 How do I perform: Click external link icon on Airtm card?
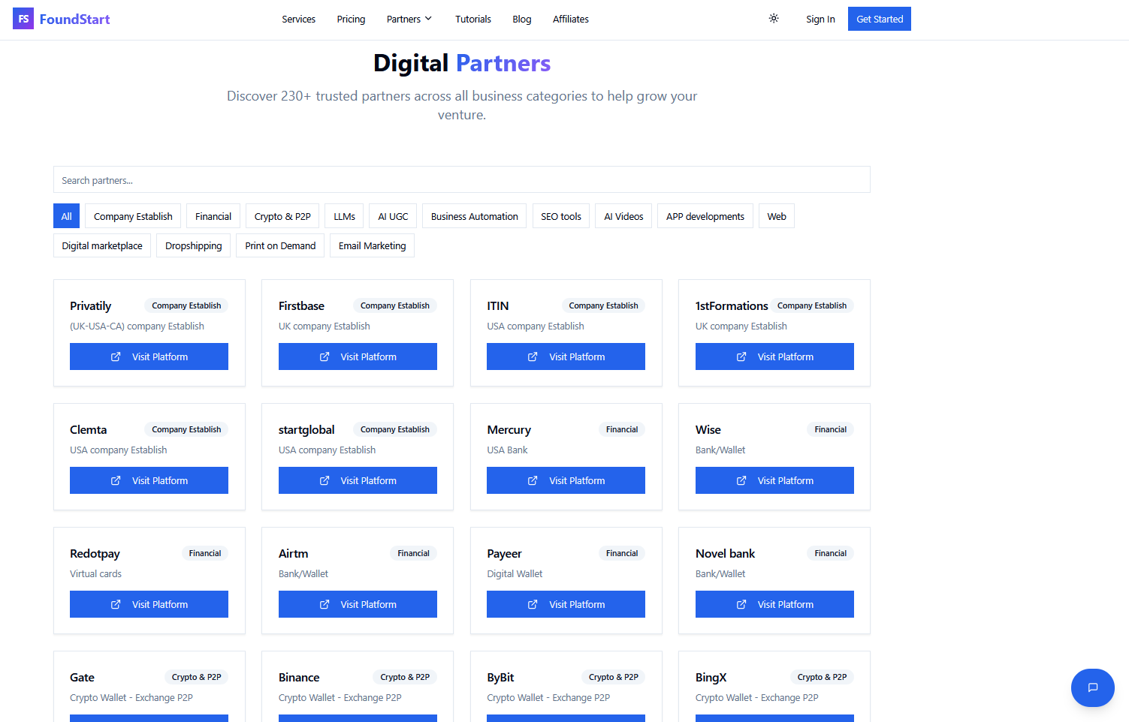pos(325,604)
